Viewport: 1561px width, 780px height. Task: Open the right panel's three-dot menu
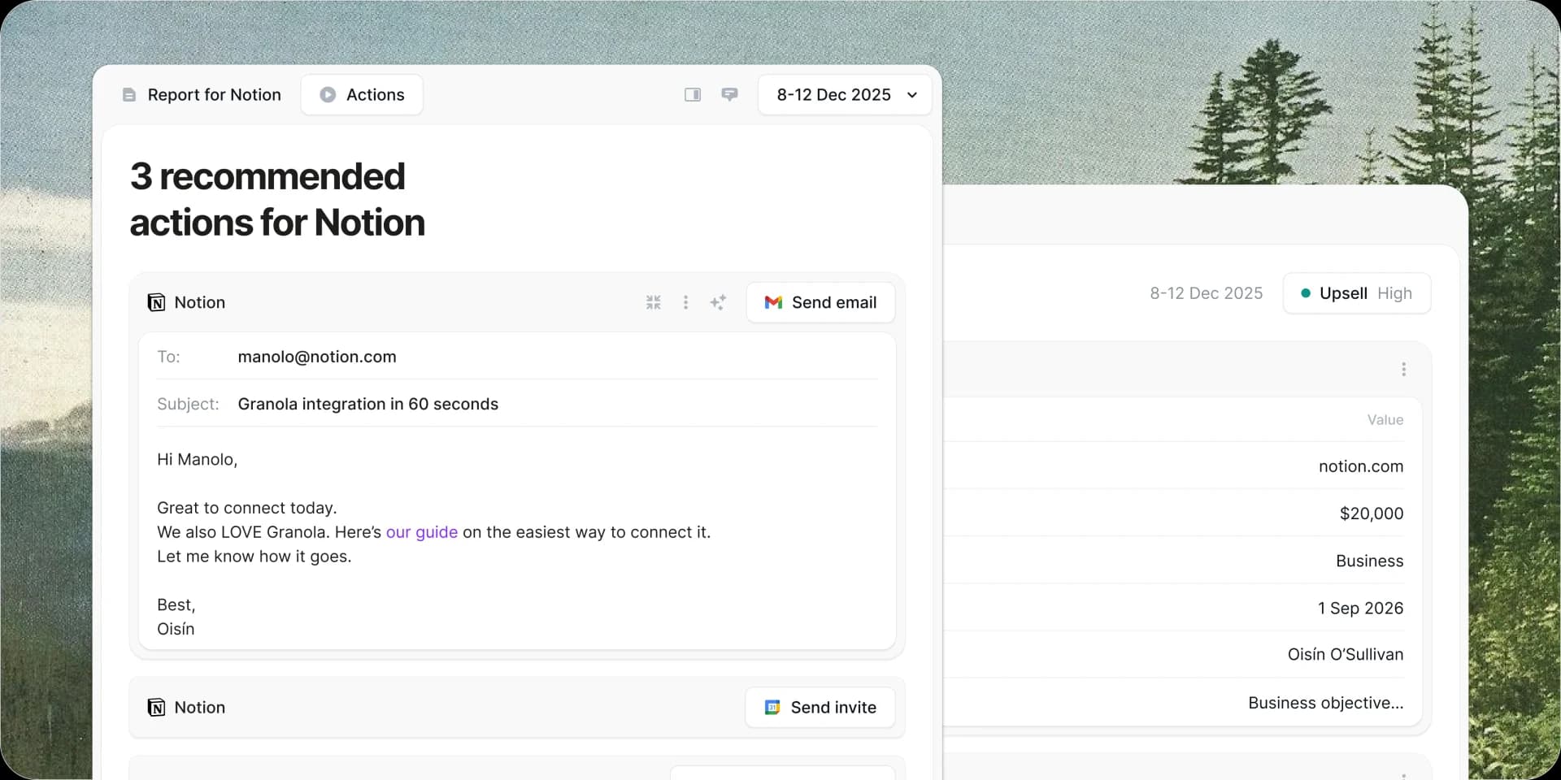(1403, 370)
